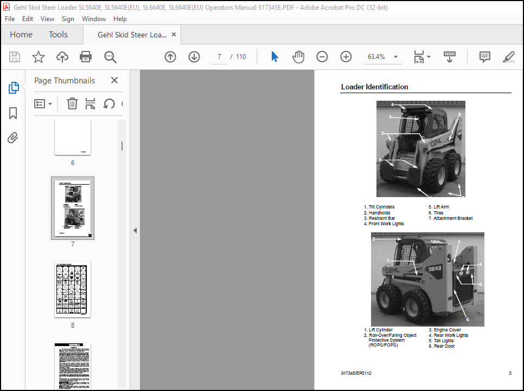
Task: Open the zoom level 63.4% dropdown
Action: 395,57
